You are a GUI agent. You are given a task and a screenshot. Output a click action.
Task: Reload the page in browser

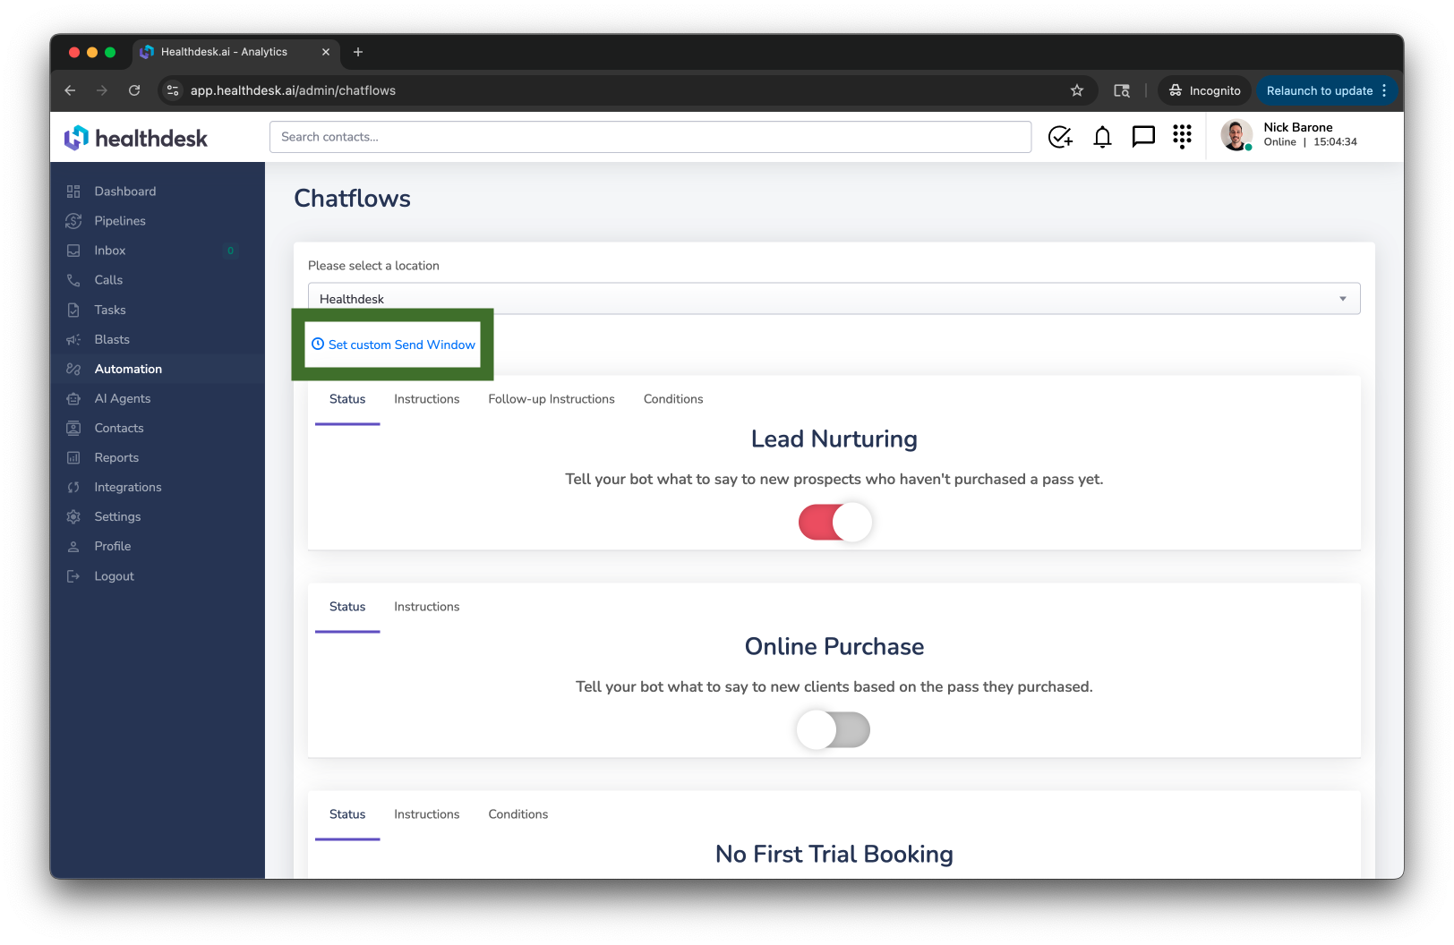tap(134, 90)
